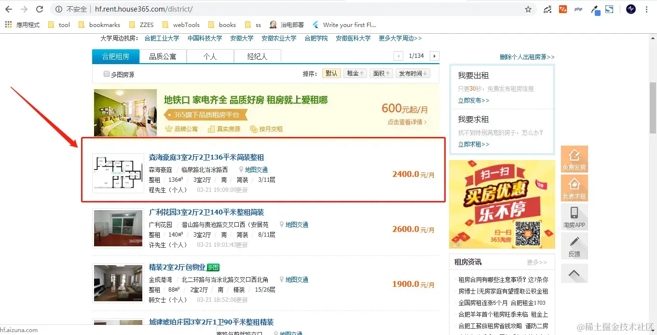Click 合肥工业大学 link
This screenshot has width=657, height=335.
pyautogui.click(x=162, y=38)
